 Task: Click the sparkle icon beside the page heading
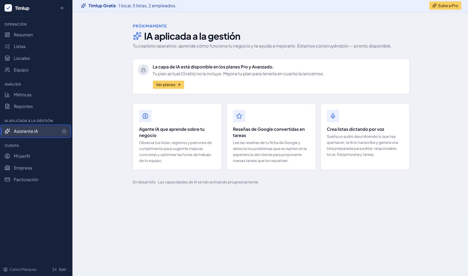[137, 36]
